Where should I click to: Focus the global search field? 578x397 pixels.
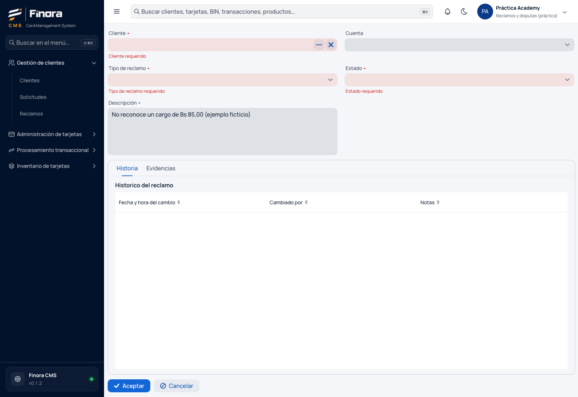[282, 12]
